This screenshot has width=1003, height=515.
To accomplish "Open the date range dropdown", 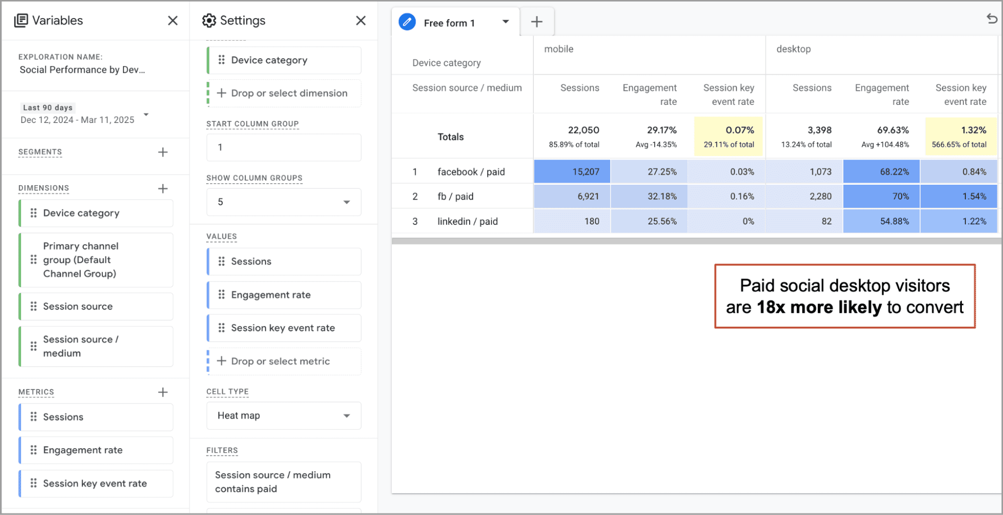I will point(146,115).
